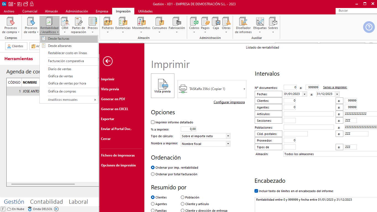
Task: Untick Incluir texto de límites checkbox
Action: click(256, 191)
